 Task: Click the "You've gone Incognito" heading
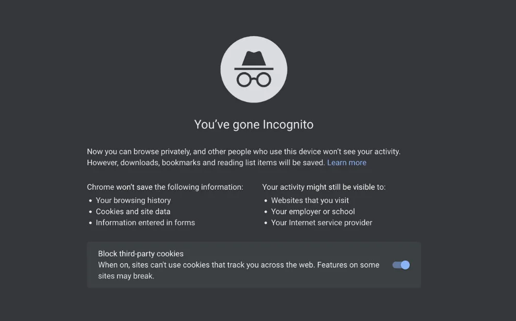[253, 125]
